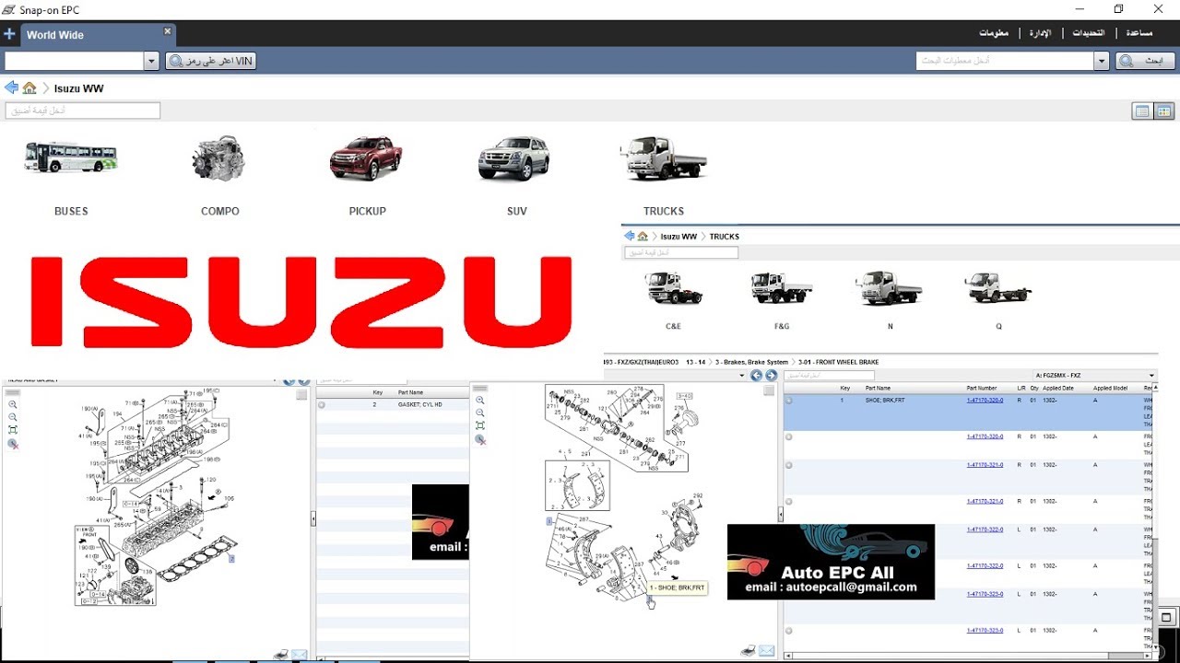Click the ابحث search button
The width and height of the screenshot is (1180, 663).
[x=1145, y=61]
